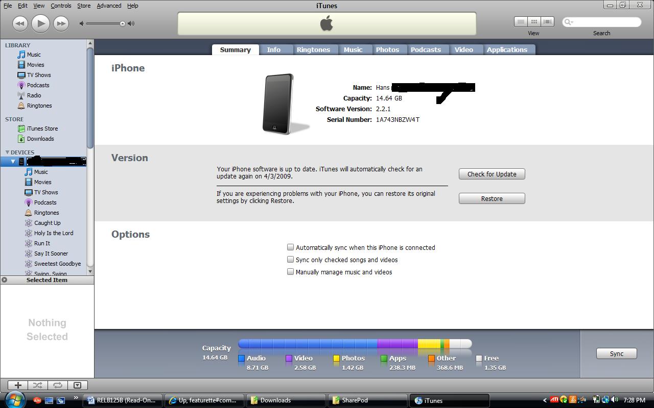The width and height of the screenshot is (654, 408).
Task: Select Podcasts in the Library
Action: pyautogui.click(x=38, y=85)
